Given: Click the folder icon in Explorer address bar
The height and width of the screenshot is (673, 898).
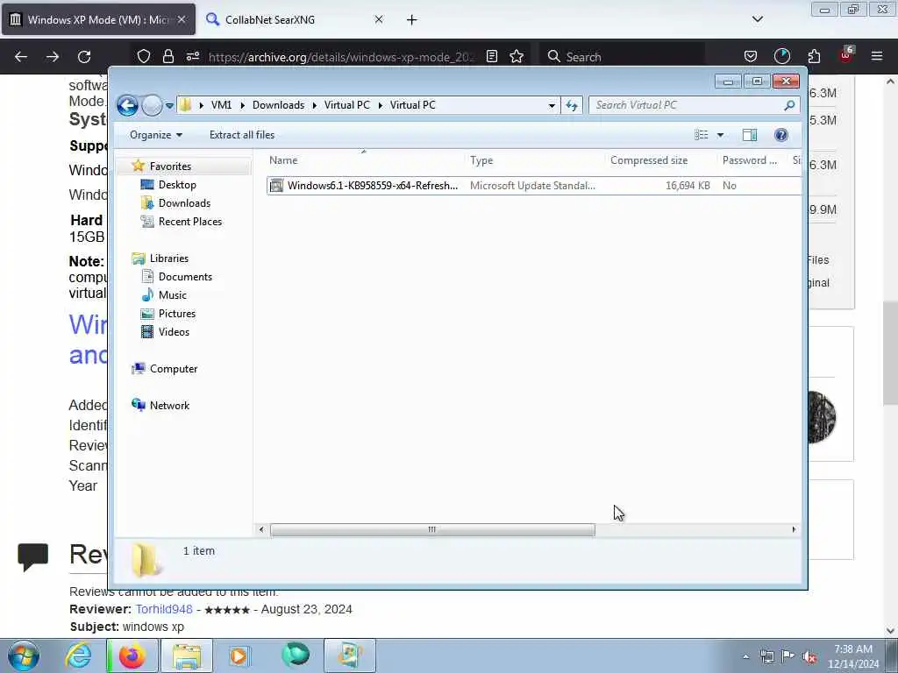Looking at the screenshot, I should [185, 105].
